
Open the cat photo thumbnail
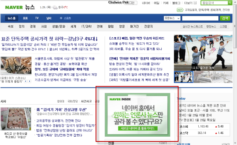(16, 66)
